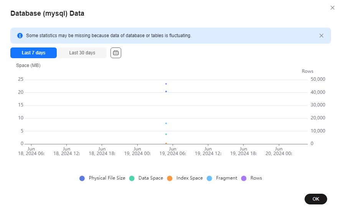This screenshot has height=214, width=341.
Task: Click the orange Index Space data point
Action: [x=166, y=144]
